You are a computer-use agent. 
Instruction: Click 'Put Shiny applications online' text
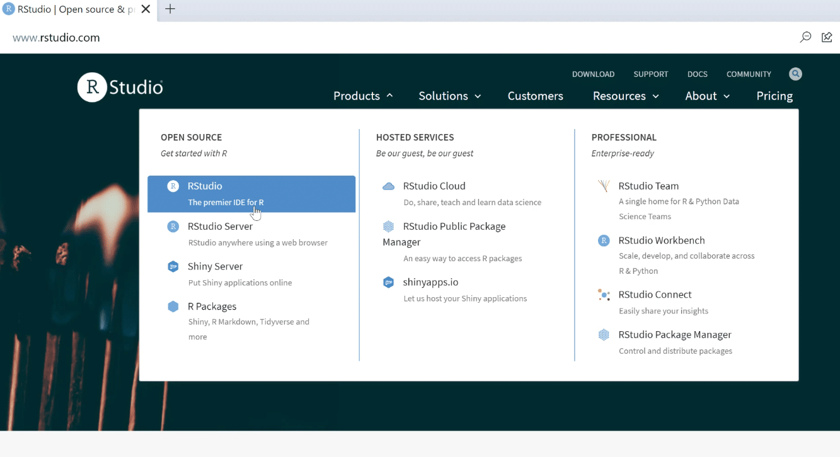coord(240,283)
